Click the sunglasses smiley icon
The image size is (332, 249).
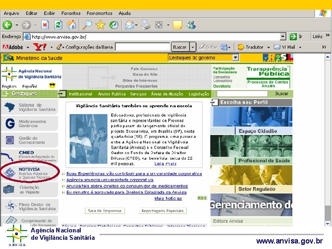(x=52, y=86)
